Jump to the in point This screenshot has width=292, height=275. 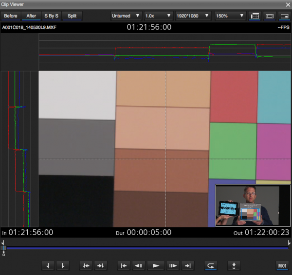[x=86, y=265]
